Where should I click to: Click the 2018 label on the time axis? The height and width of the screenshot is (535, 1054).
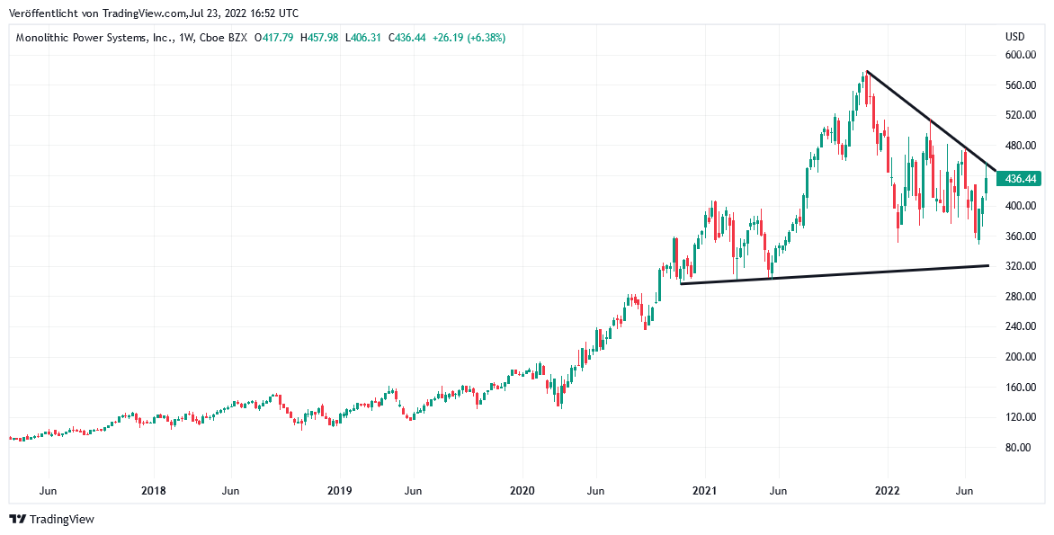point(154,491)
